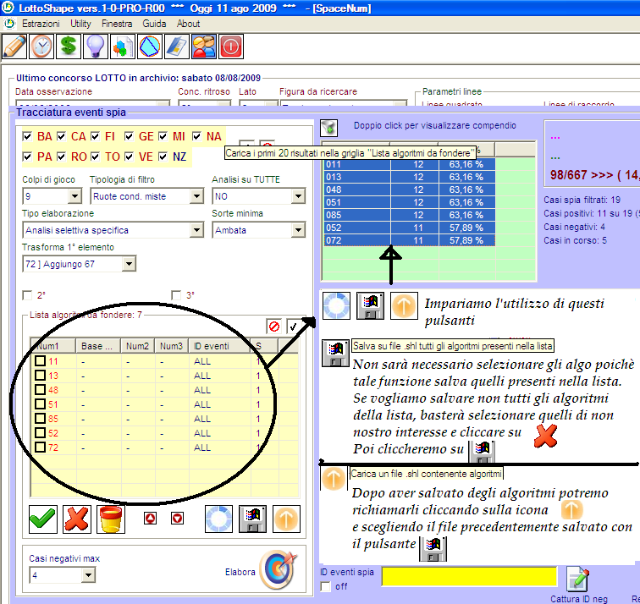Enable the 2° element checkbox

click(x=27, y=295)
